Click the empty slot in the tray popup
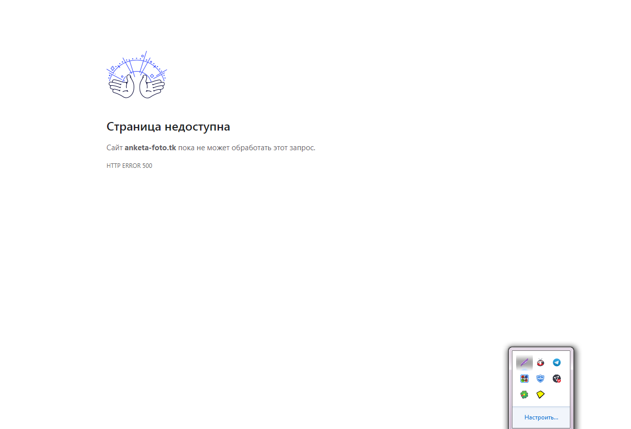This screenshot has height=429, width=631. [557, 395]
